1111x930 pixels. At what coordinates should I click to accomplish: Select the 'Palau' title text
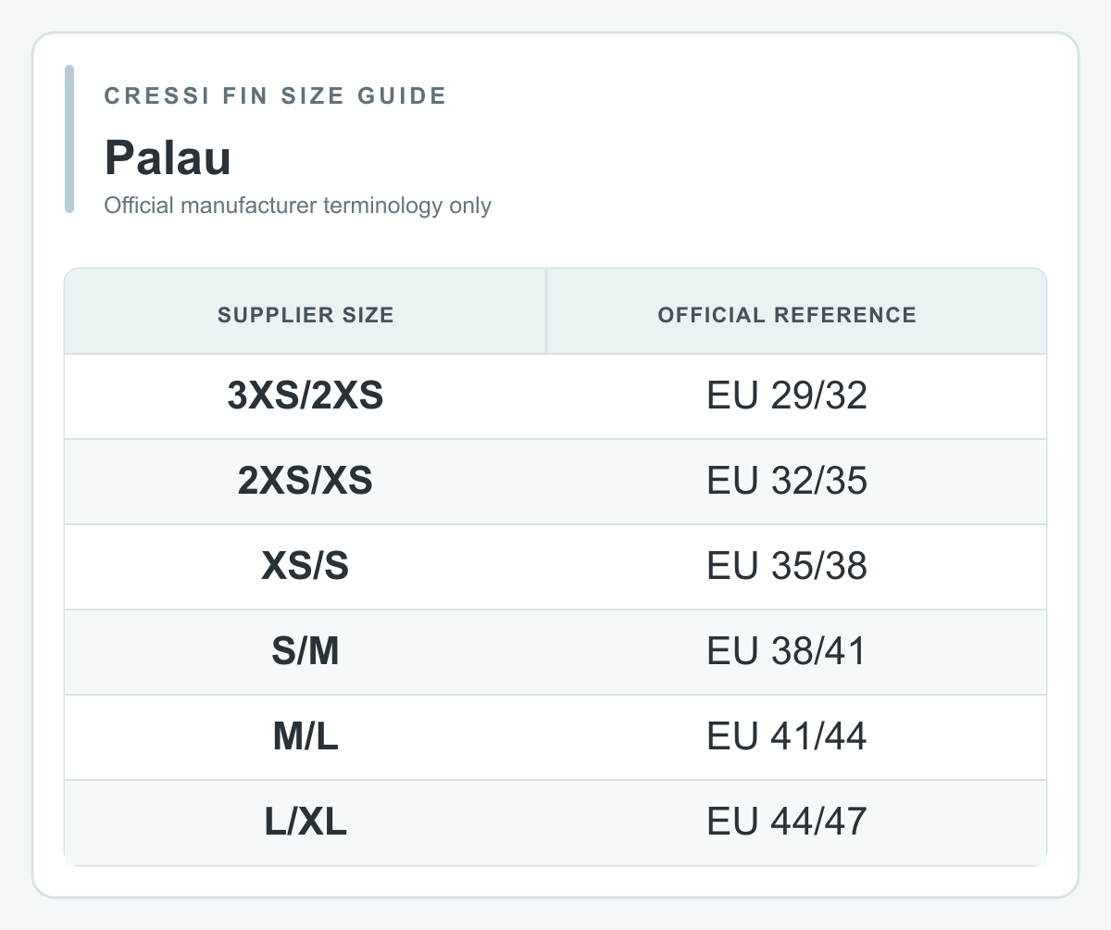[168, 157]
